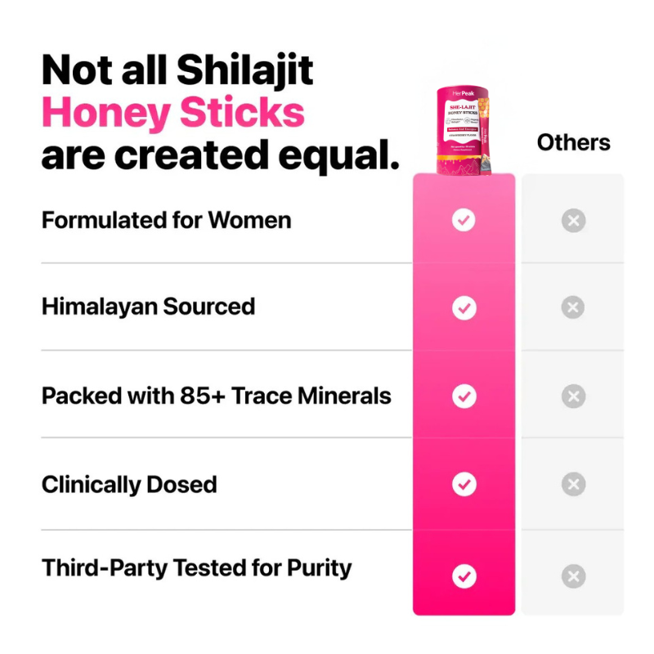Select the Others X icon for Himalayan Sourced
Viewport: 654px width, 654px height.
click(573, 308)
